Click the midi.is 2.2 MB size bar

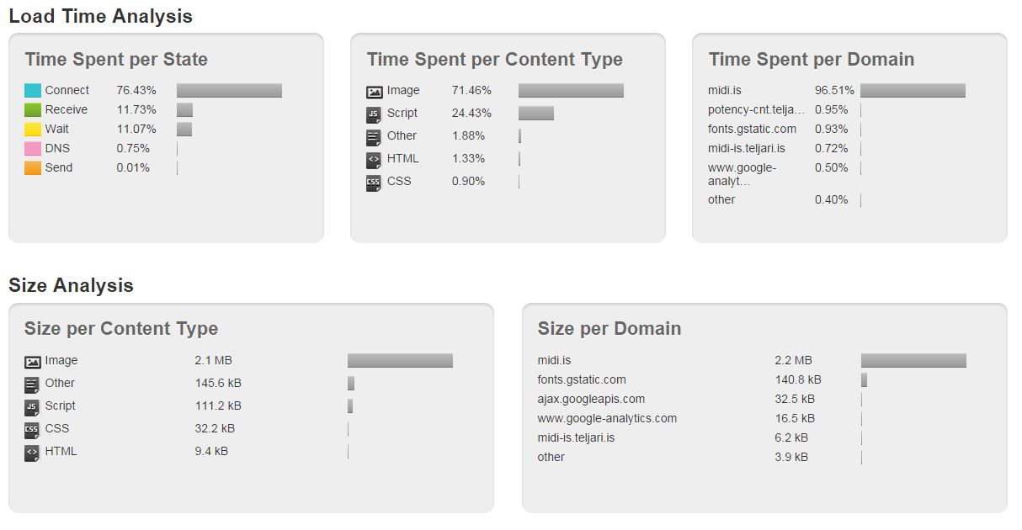pyautogui.click(x=913, y=360)
